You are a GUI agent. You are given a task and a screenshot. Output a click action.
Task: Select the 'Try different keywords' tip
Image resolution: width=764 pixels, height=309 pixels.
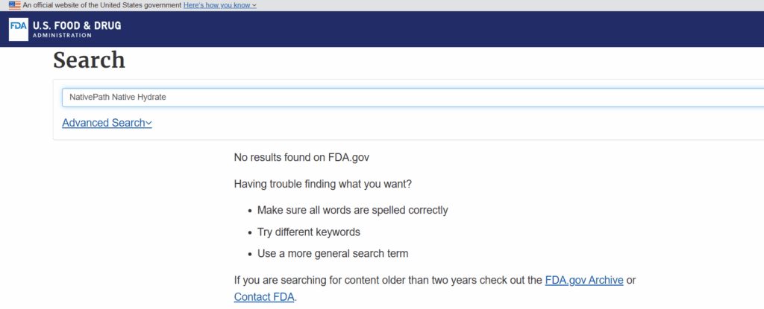pos(309,232)
